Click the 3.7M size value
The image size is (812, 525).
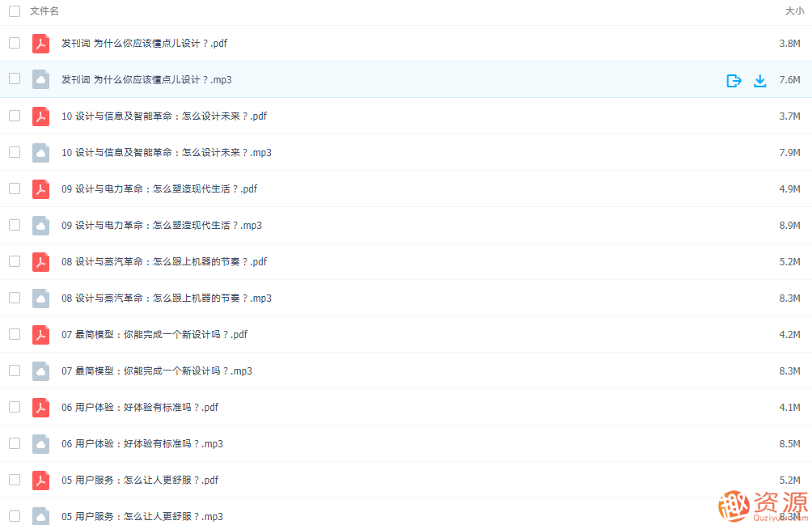(789, 116)
